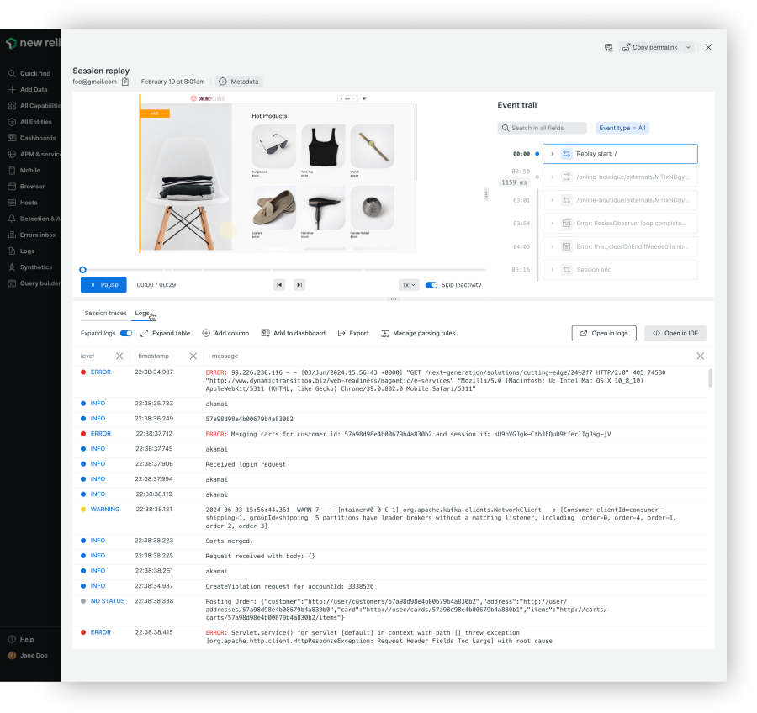Click the Add to dashboard icon
This screenshot has height=713, width=757.
click(x=266, y=333)
